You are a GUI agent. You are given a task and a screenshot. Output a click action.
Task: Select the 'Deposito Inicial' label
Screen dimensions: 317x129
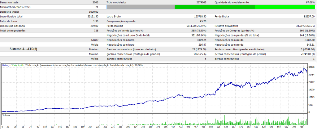coord(10,12)
